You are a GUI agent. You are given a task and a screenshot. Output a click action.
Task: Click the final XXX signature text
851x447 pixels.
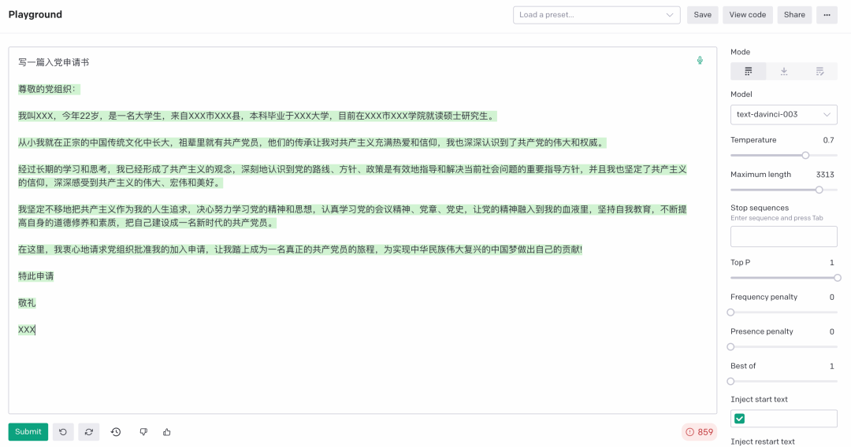(27, 330)
